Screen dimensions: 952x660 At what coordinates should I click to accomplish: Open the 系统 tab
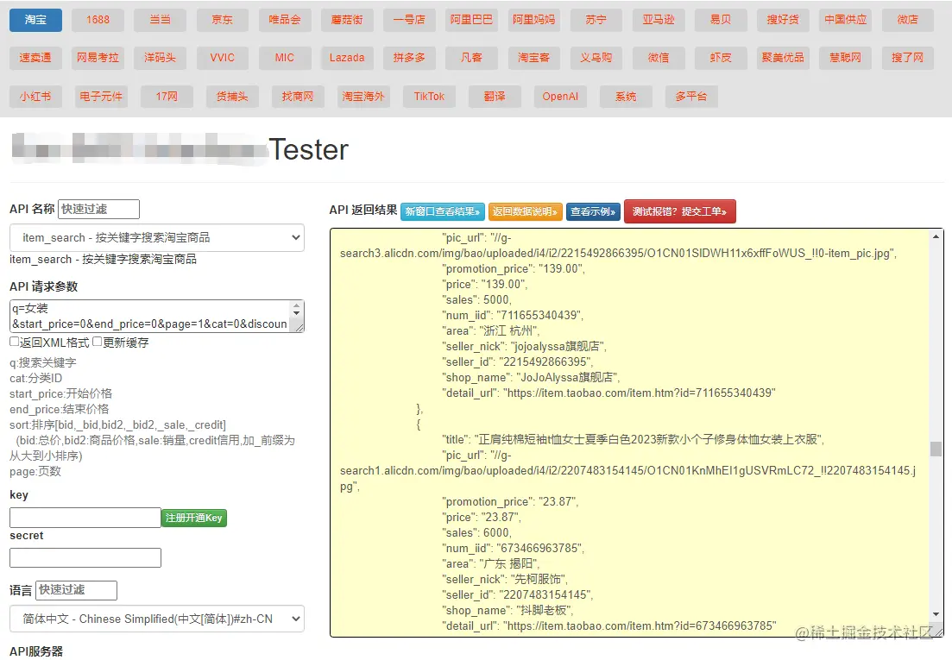click(x=626, y=97)
